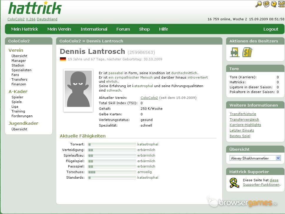Click the salary value 250 €/Woche
This screenshot has width=285, height=214.
coord(151,109)
